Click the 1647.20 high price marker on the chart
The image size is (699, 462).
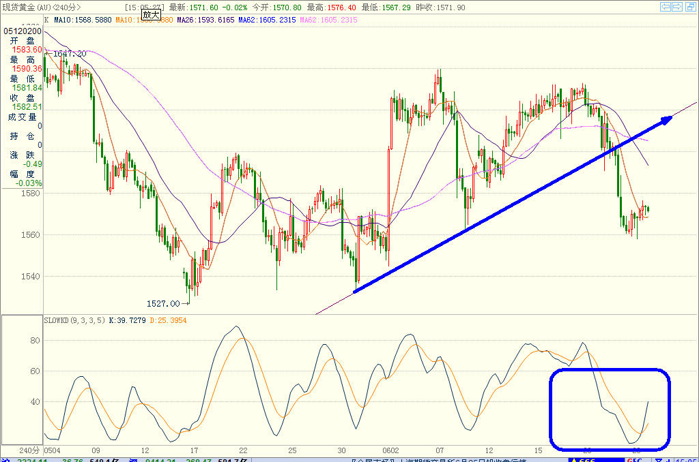[70, 54]
